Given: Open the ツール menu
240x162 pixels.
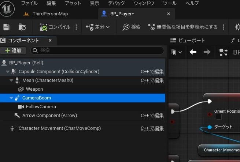Looking at the screenshot, I should tap(170, 3).
